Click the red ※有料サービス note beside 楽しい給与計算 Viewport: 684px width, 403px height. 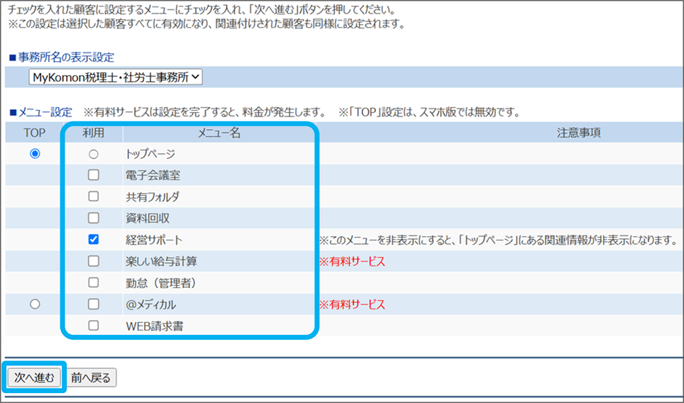[x=352, y=262]
